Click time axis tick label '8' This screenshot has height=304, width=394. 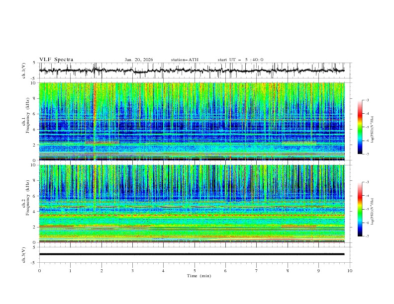288,271
